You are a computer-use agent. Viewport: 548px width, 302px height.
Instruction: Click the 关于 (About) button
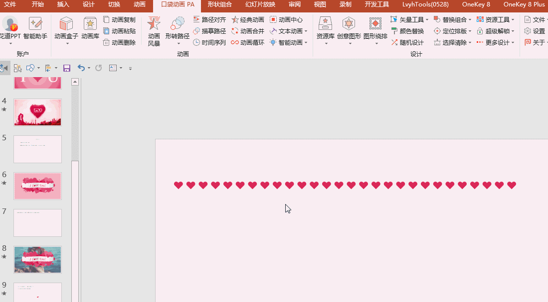[x=539, y=43]
